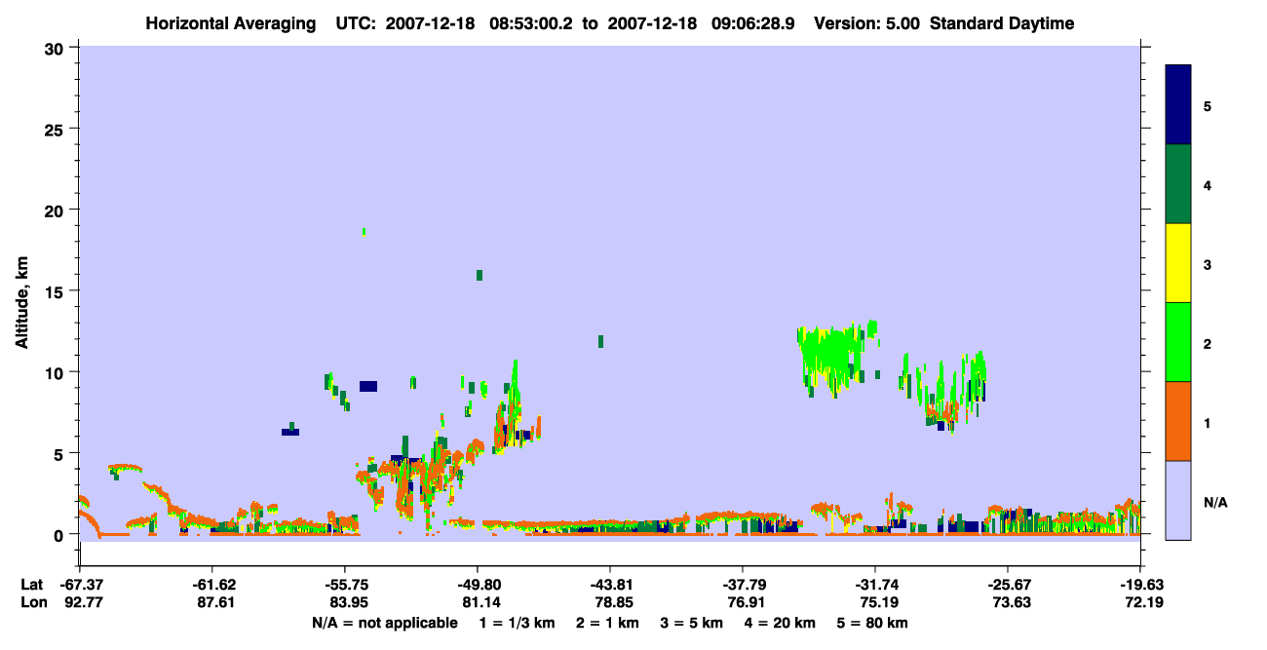Click the latitude value -19.63

pos(1140,585)
